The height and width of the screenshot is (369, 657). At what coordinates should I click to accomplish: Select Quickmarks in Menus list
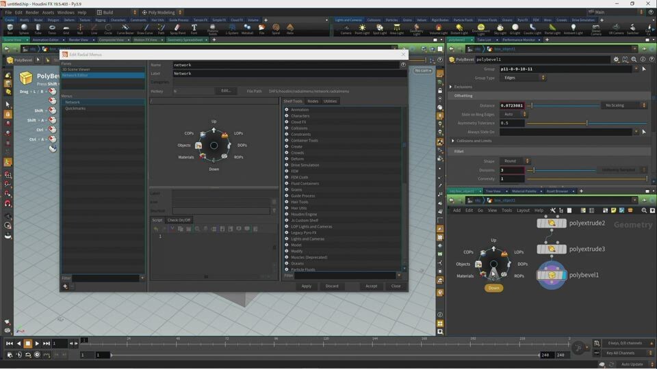(x=75, y=109)
